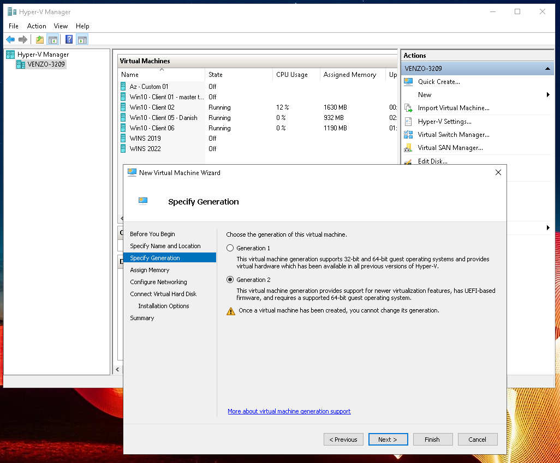Click the VM icon for Win10 - Client 02

[x=123, y=107]
